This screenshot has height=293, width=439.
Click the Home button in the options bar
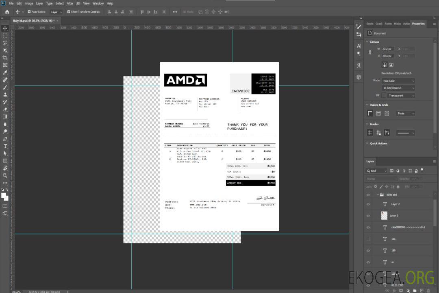click(x=7, y=12)
